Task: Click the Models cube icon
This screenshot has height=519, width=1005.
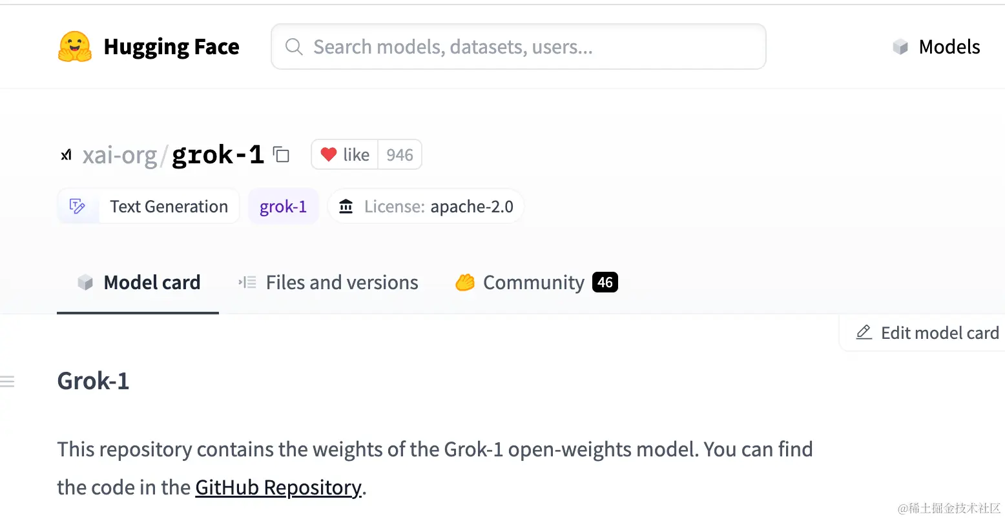Action: [900, 46]
